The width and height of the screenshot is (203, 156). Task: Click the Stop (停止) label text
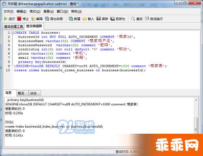(26, 19)
